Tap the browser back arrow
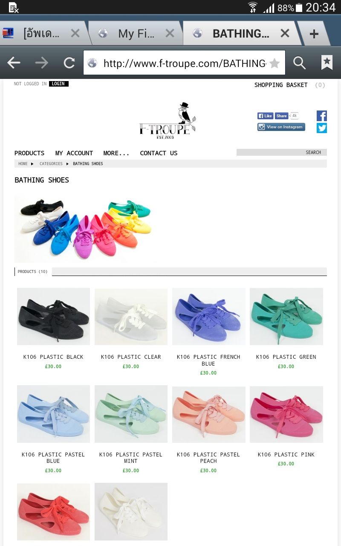This screenshot has height=546, width=341. [x=14, y=63]
